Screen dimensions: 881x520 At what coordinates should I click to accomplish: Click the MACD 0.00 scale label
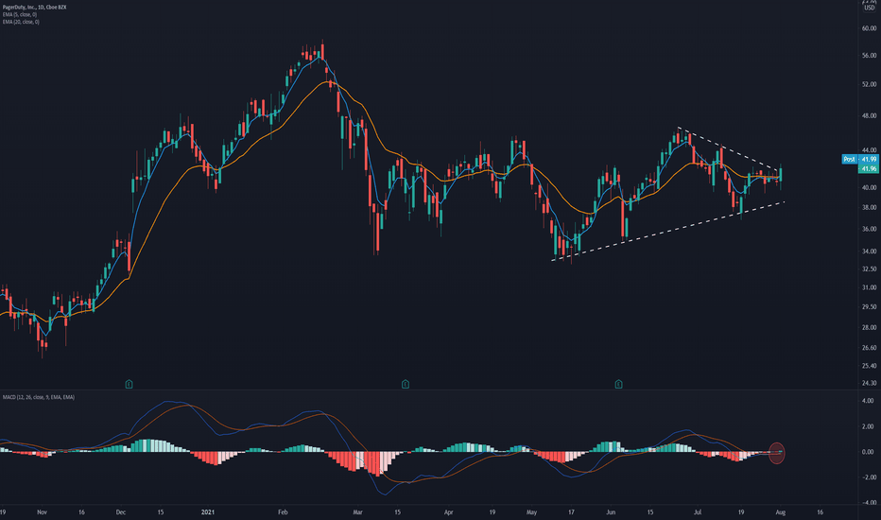868,452
